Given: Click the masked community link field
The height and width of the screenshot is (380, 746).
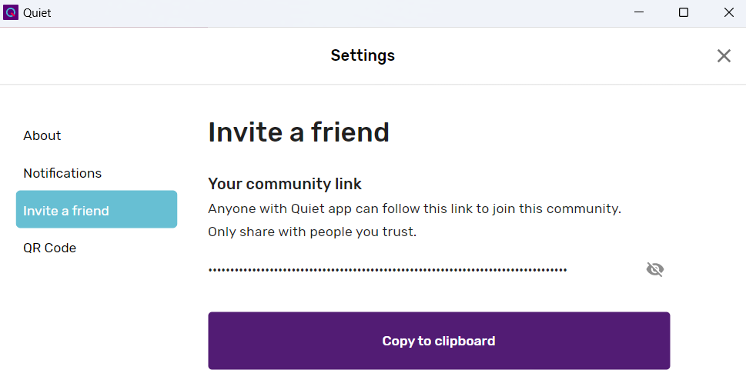Looking at the screenshot, I should pos(387,270).
